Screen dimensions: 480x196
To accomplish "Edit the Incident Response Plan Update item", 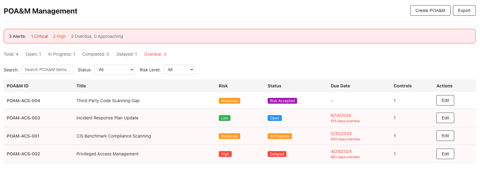I will coord(445,118).
